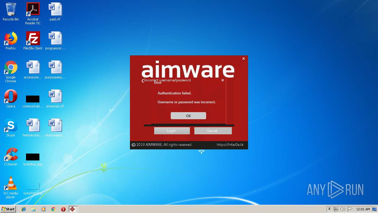Open CCleaner desktop shortcut
This screenshot has height=213, width=378.
(x=11, y=157)
